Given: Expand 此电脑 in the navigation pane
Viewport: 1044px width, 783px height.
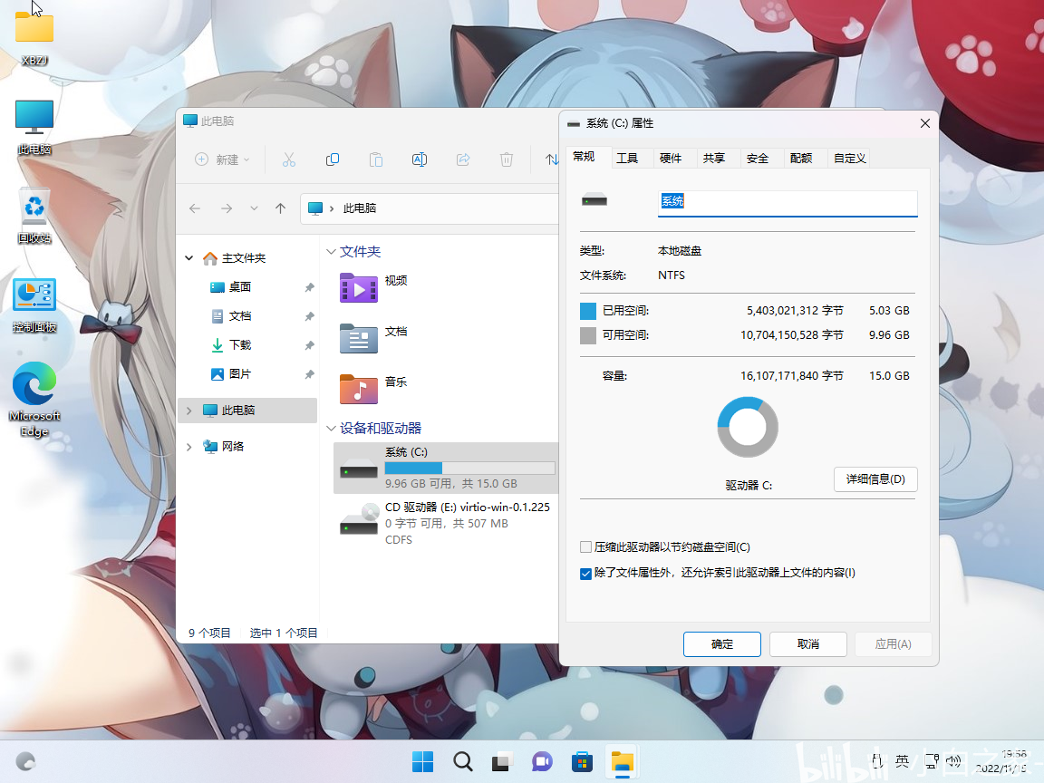Looking at the screenshot, I should (x=189, y=411).
